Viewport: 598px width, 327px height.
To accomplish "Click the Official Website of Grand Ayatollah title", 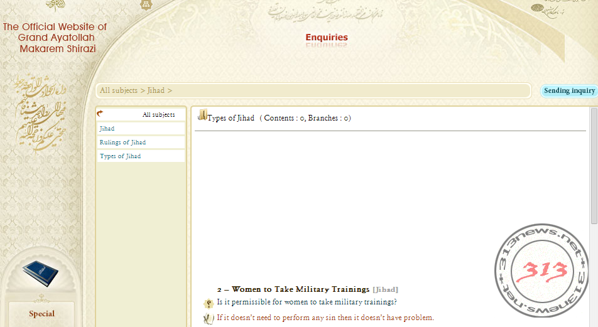I will (56, 38).
